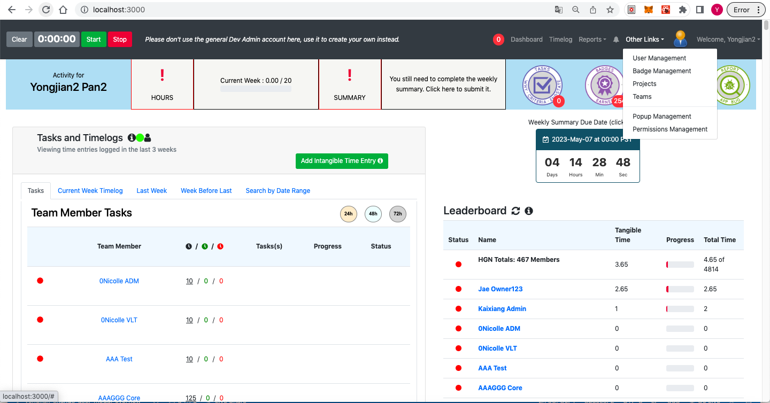Start the timer with the Start button
This screenshot has width=770, height=403.
pos(94,40)
